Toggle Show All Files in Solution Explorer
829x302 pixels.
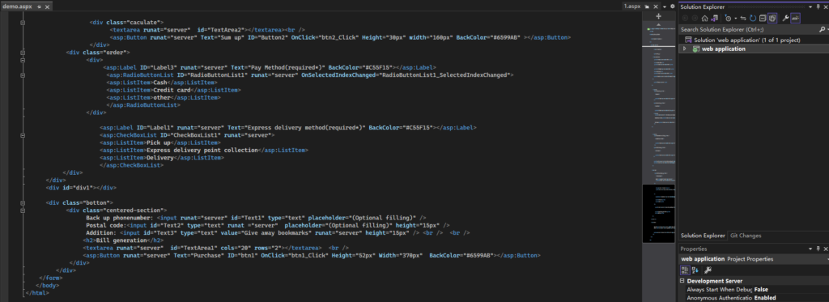[772, 18]
